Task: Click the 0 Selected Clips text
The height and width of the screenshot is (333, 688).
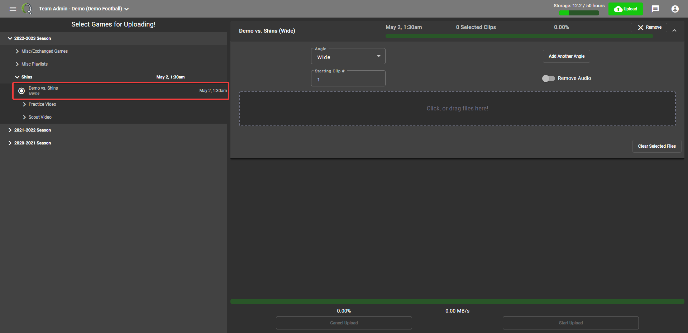Action: (x=476, y=27)
